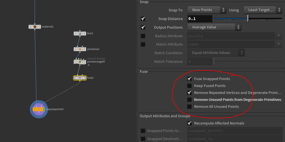The image size is (285, 142).
Task: Click the copytopoints3 node icon
Action: 39,109
